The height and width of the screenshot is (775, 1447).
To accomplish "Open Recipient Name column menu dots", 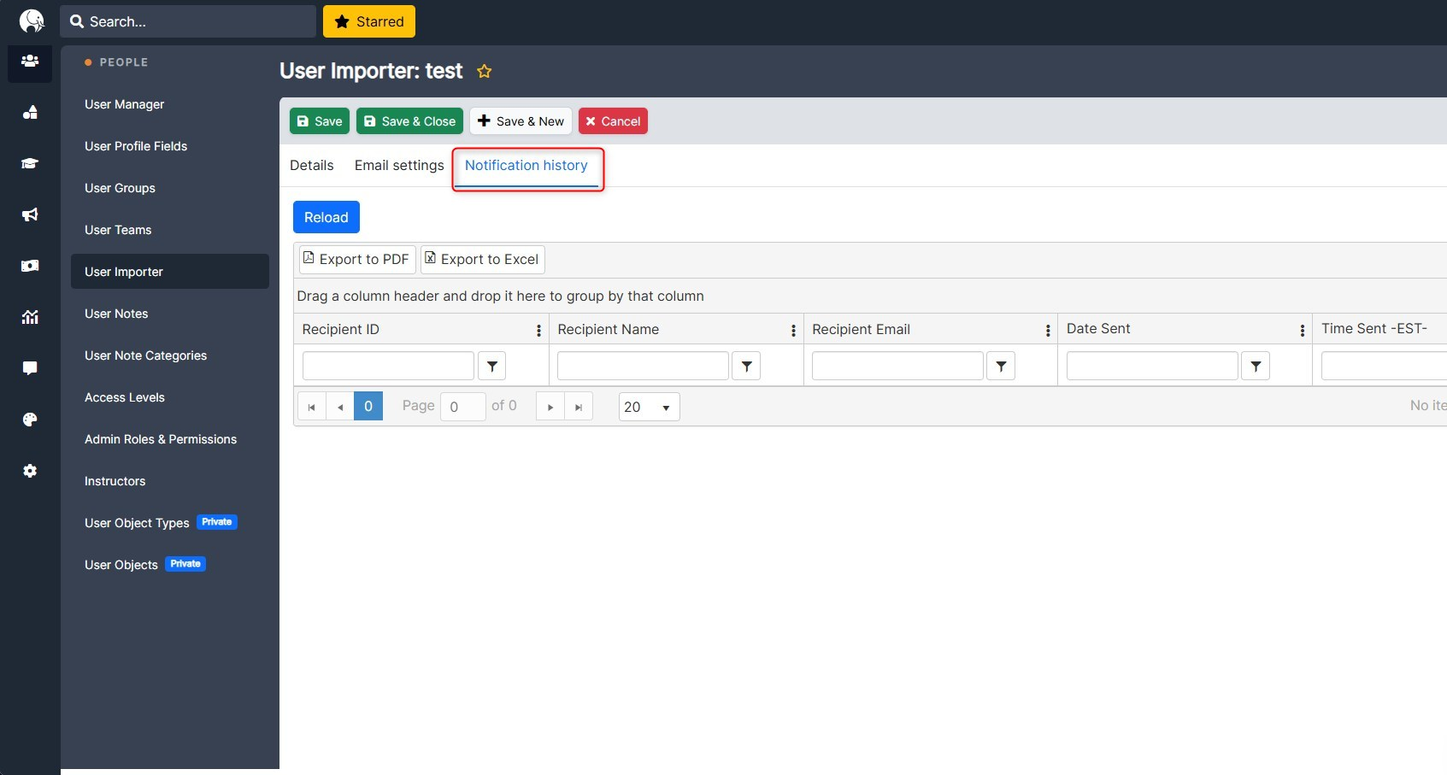I will tap(793, 330).
